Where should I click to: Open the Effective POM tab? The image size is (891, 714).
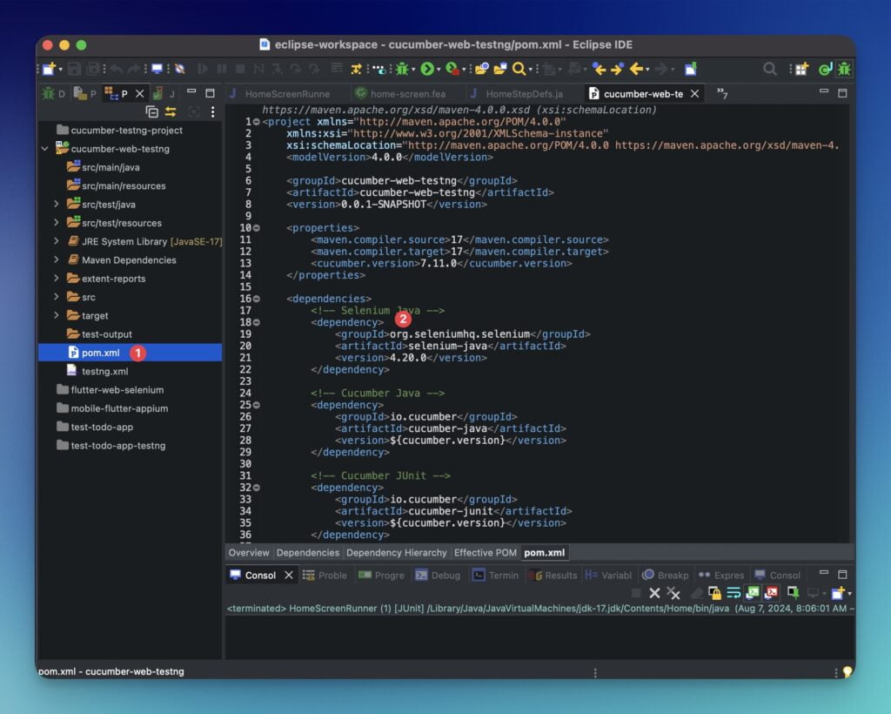486,553
